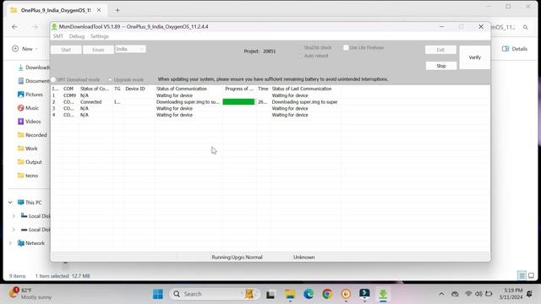Toggle the Explorer Details pane button
Image resolution: width=541 pixels, height=304 pixels.
point(515,49)
